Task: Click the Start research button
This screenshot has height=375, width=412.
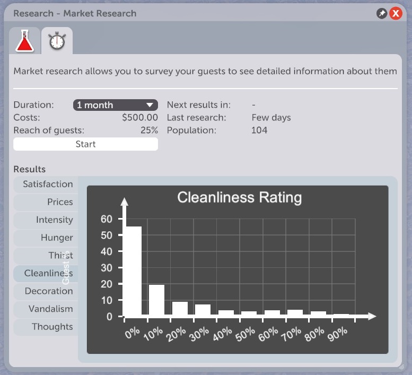Action: pyautogui.click(x=86, y=144)
